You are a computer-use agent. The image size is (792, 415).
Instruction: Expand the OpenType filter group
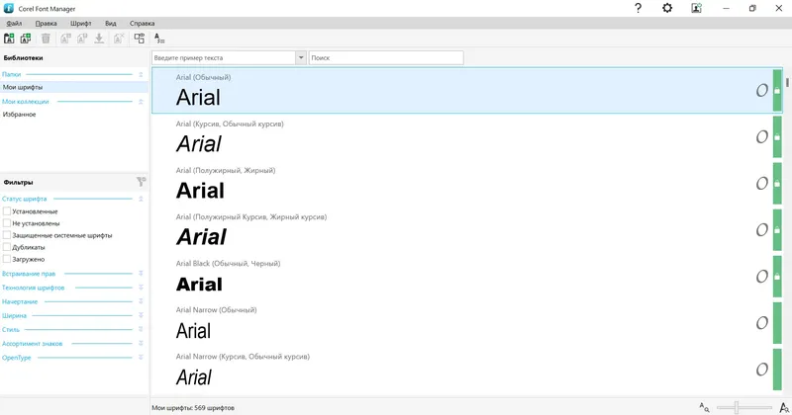tap(141, 358)
